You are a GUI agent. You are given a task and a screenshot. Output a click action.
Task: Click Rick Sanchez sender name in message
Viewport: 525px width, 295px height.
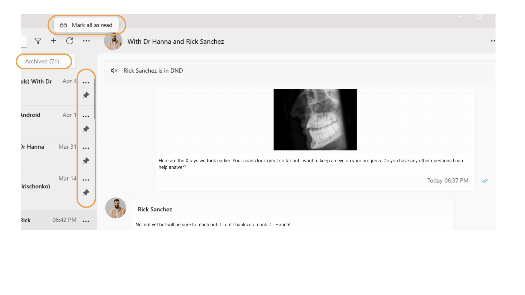(155, 210)
